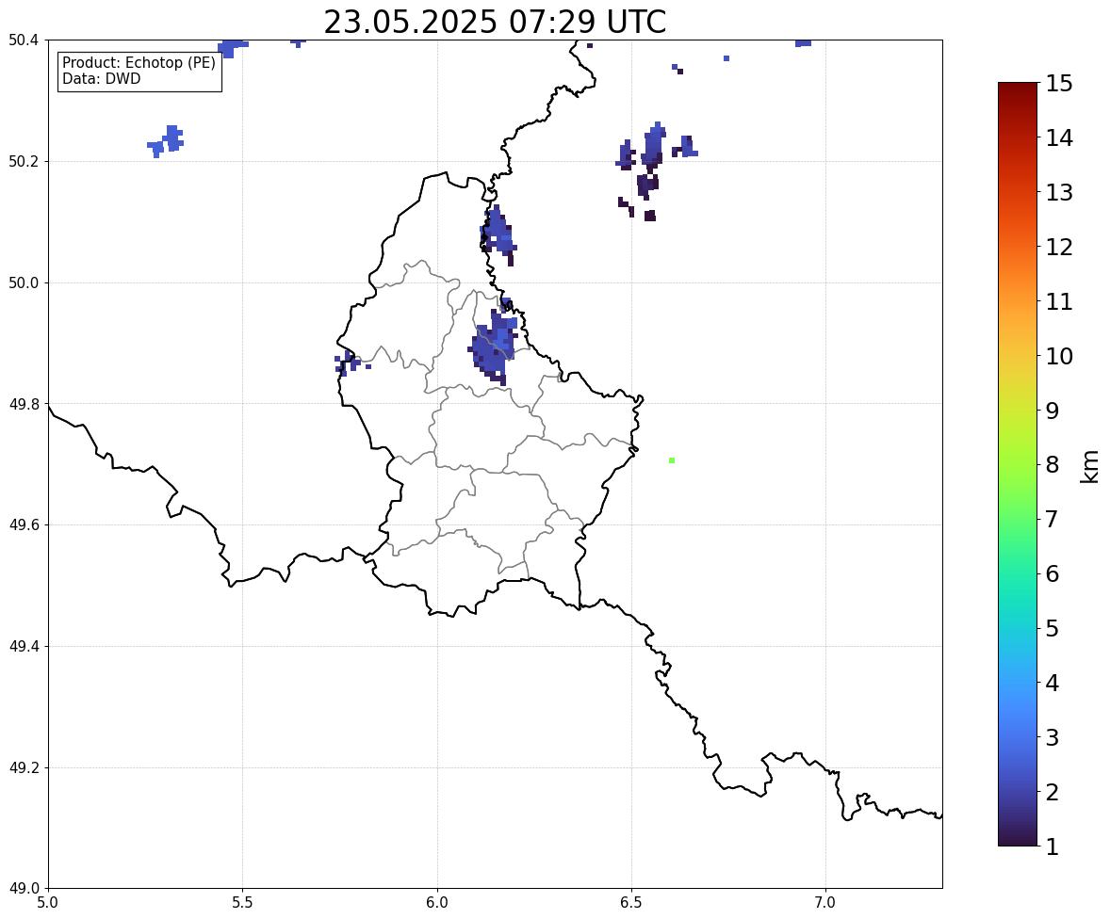This screenshot has height=919, width=1110.
Task: Click the colorbar tick label '7'
Action: tap(1053, 519)
